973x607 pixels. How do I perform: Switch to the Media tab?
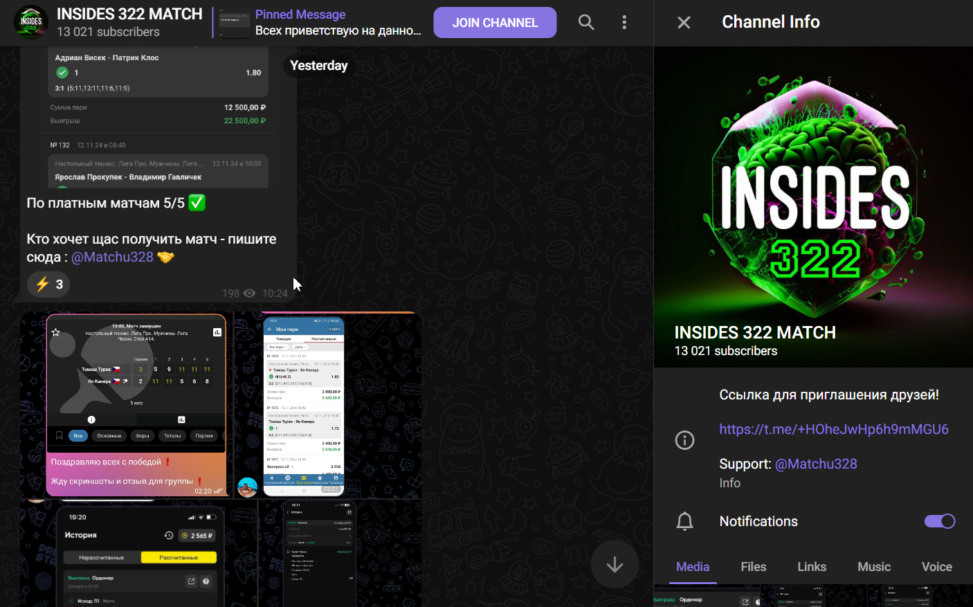(x=693, y=567)
